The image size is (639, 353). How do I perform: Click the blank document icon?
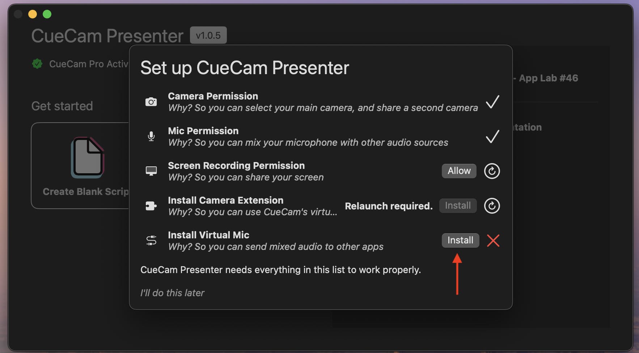point(87,157)
